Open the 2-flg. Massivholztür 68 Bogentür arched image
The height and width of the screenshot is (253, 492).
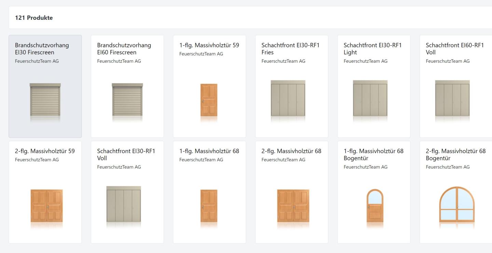457,205
